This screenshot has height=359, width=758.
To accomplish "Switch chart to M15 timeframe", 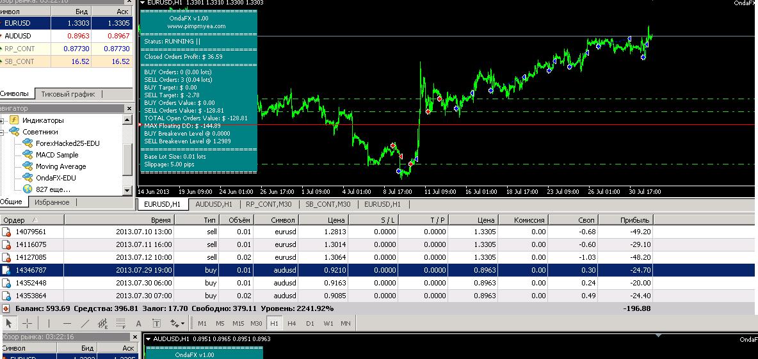I will click(x=238, y=323).
